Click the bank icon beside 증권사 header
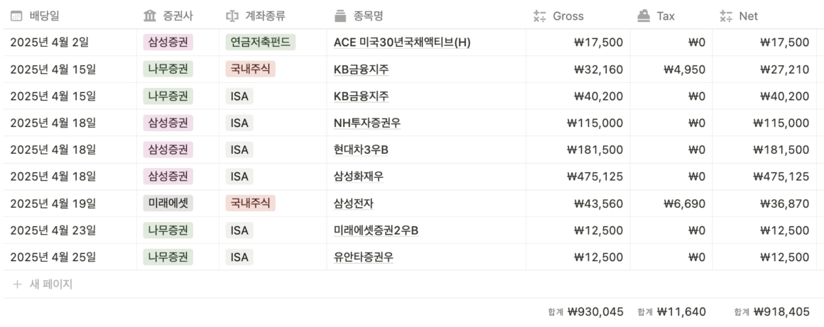The width and height of the screenshot is (824, 327). [150, 16]
